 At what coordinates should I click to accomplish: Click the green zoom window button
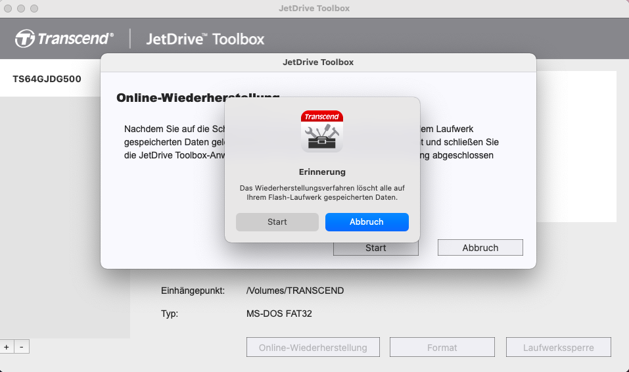[x=34, y=9]
